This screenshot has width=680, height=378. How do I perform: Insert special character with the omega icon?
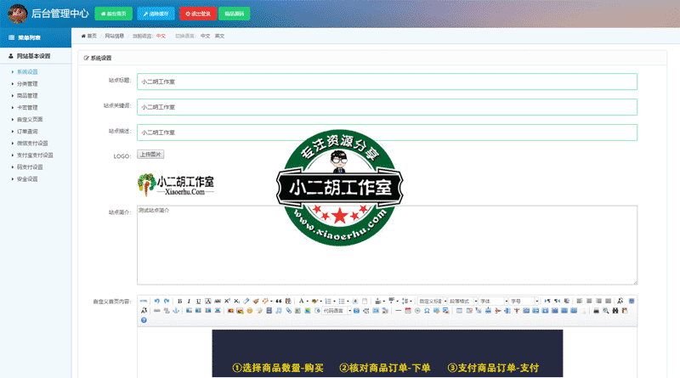428,311
